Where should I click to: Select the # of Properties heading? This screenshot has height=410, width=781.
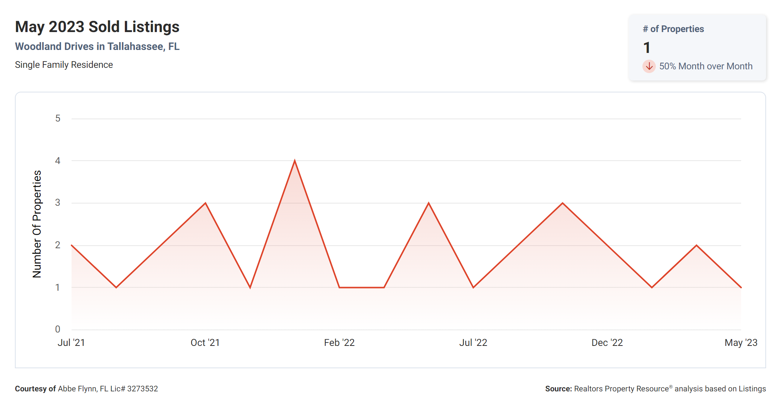point(673,29)
